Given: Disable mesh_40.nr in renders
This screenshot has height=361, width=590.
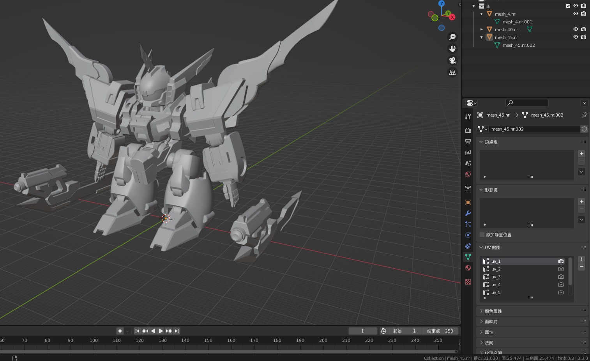Looking at the screenshot, I should [x=583, y=29].
